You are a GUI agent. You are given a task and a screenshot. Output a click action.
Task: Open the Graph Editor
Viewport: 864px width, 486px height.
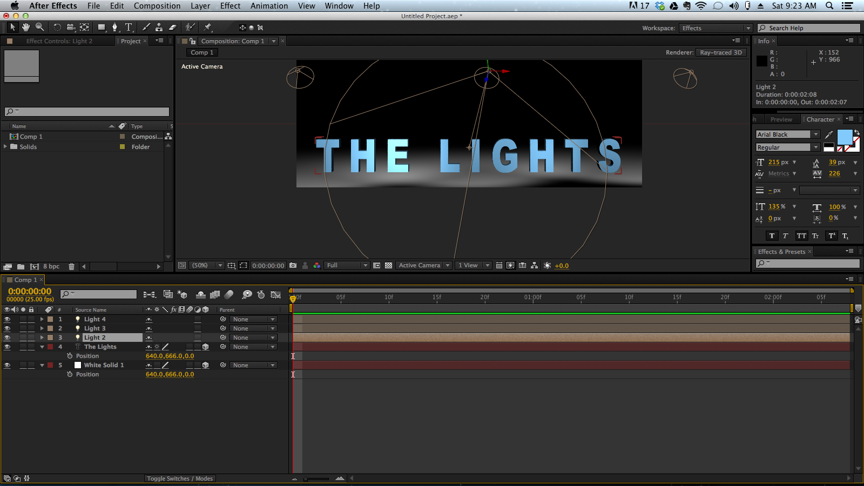[x=276, y=294]
